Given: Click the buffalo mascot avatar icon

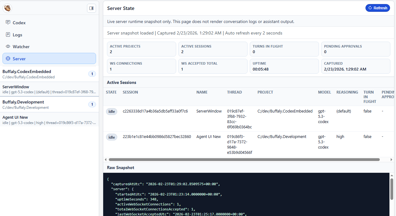Looking at the screenshot, I should tap(7, 8).
